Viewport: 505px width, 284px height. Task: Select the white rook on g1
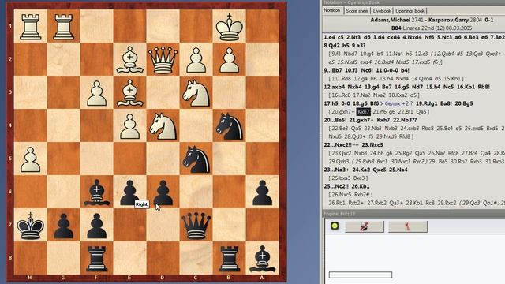point(63,27)
